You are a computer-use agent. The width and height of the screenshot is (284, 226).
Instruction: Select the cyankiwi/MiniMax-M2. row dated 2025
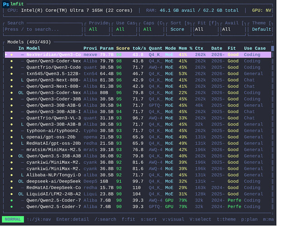[138, 162]
